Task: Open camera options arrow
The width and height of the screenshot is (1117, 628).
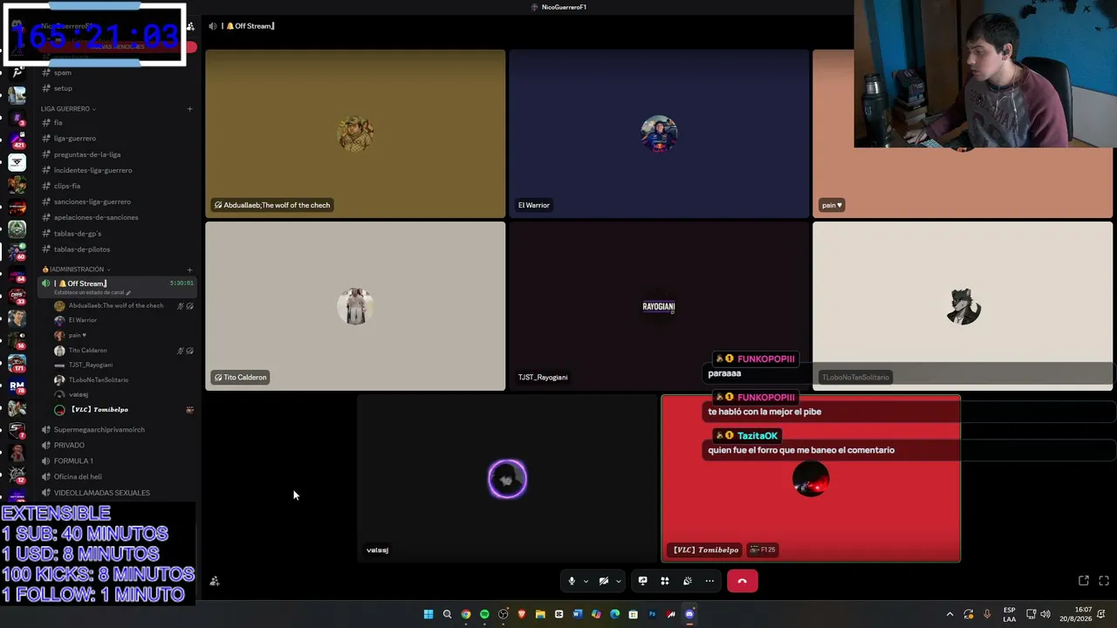Action: pos(618,581)
